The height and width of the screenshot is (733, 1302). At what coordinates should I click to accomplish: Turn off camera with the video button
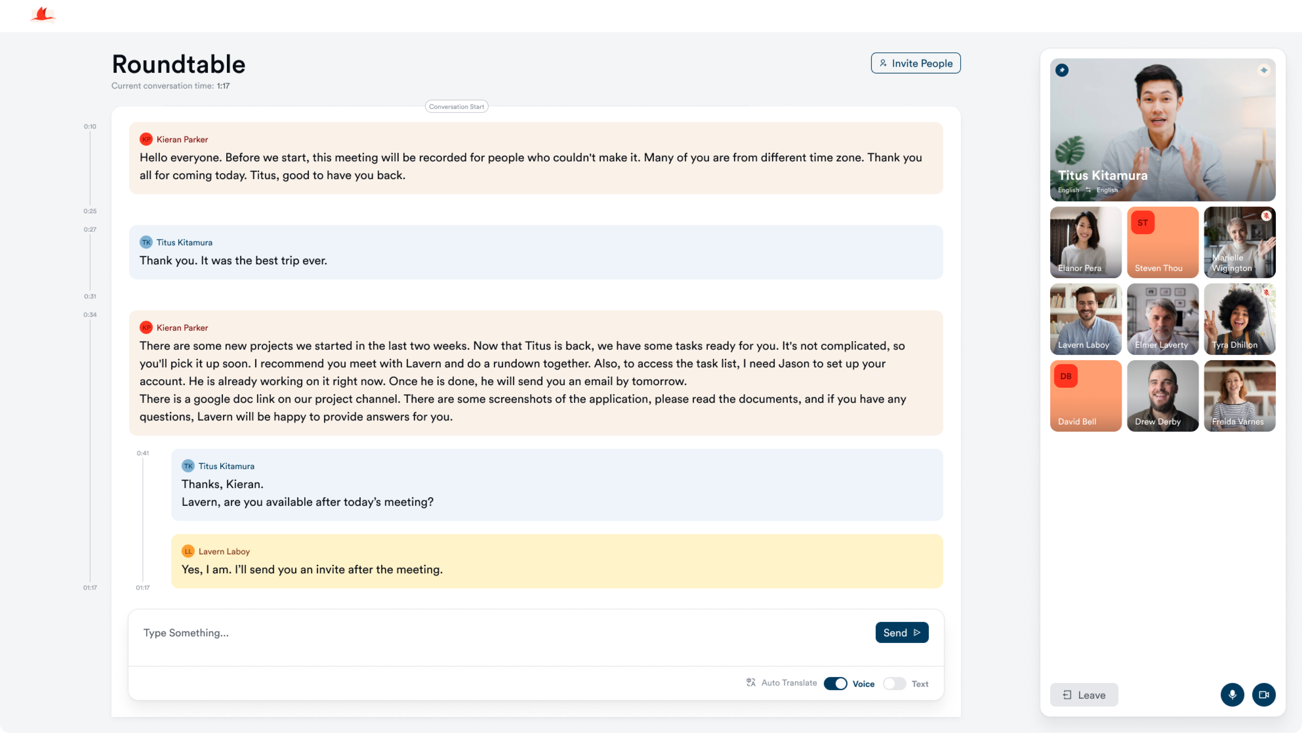1264,695
